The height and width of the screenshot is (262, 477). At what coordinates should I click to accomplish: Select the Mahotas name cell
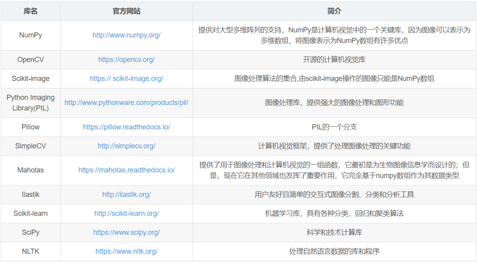30,170
